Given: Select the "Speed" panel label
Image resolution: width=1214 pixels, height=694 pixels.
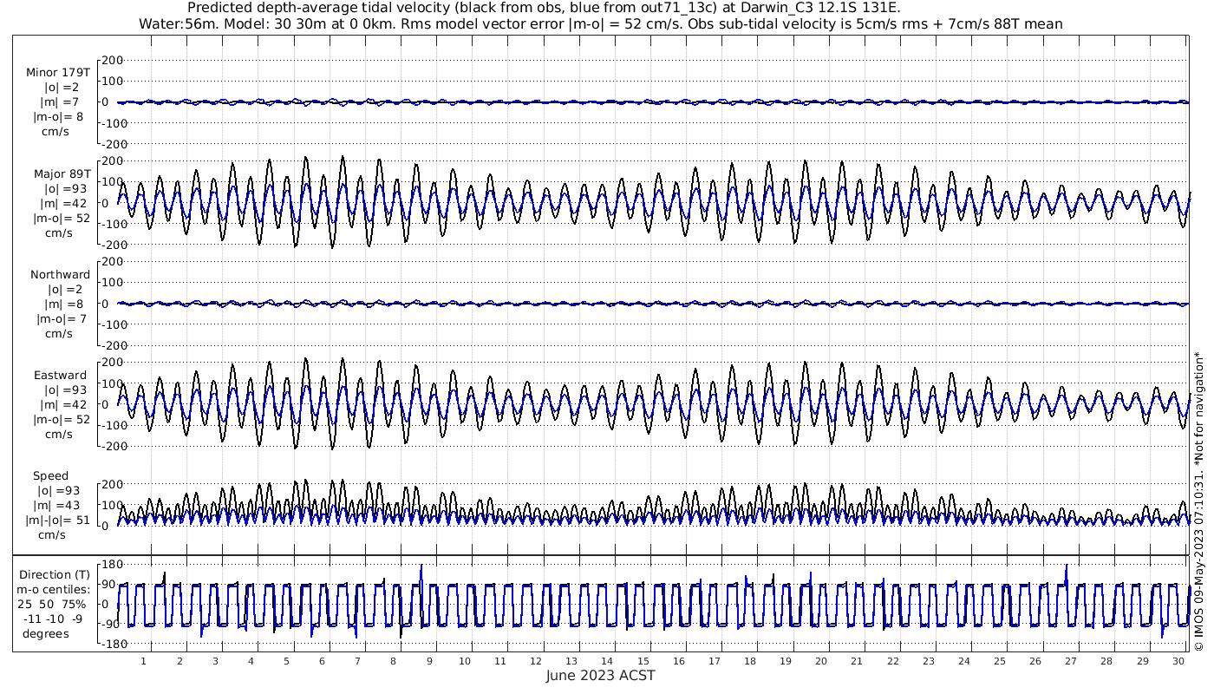Looking at the screenshot, I should click(50, 475).
